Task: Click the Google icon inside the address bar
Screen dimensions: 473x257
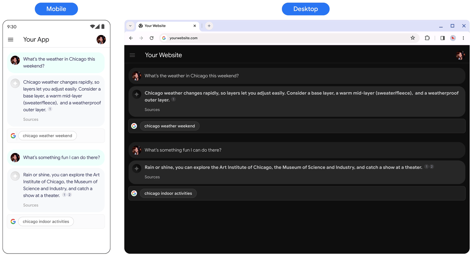Action: coord(164,38)
